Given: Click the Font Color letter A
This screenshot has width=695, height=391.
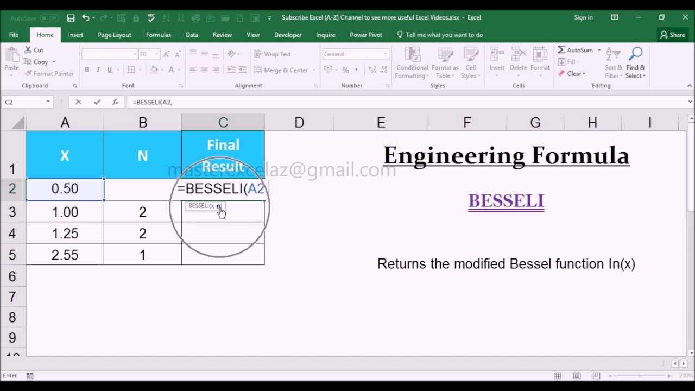Looking at the screenshot, I should pyautogui.click(x=171, y=70).
